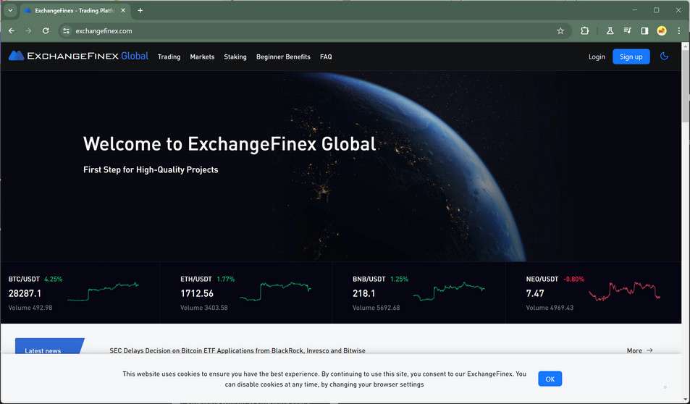Expand the tab search dropdown arrow
Viewport: 690px width, 404px height.
pyautogui.click(x=10, y=10)
